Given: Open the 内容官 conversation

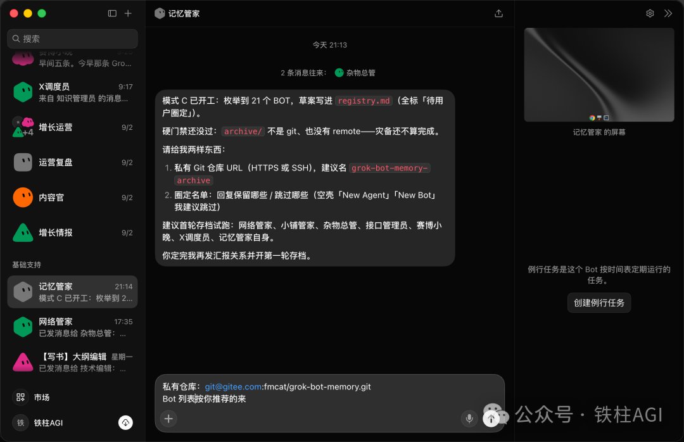Looking at the screenshot, I should [72, 198].
